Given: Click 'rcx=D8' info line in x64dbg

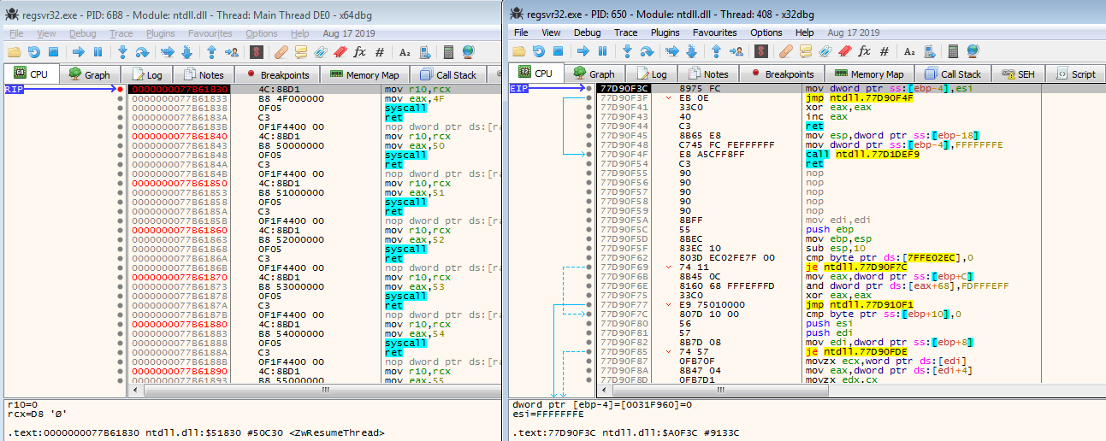Looking at the screenshot, I should tap(36, 415).
